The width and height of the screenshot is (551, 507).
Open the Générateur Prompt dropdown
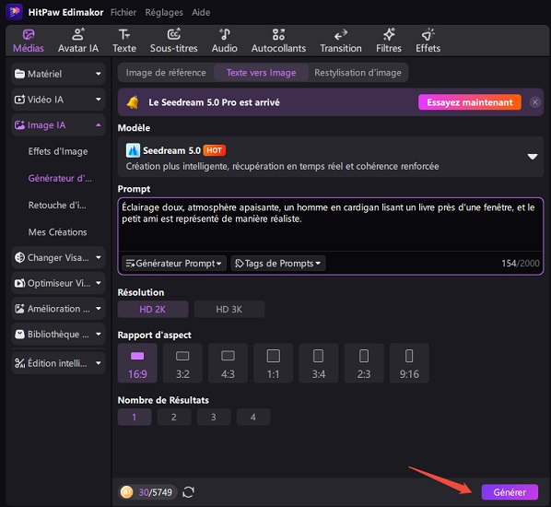click(x=174, y=264)
